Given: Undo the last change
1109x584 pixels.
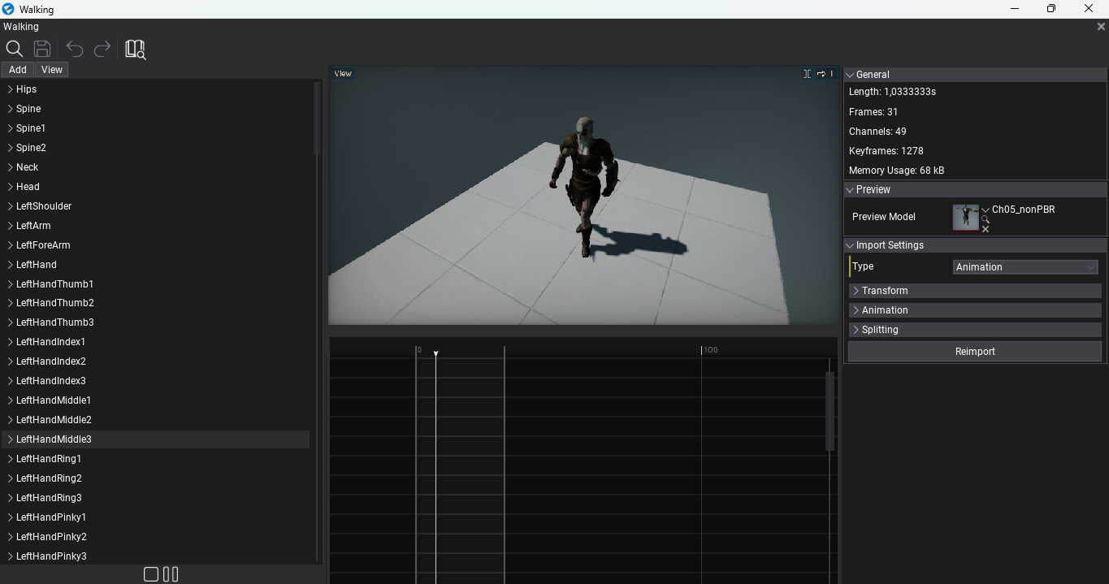Looking at the screenshot, I should coord(74,49).
